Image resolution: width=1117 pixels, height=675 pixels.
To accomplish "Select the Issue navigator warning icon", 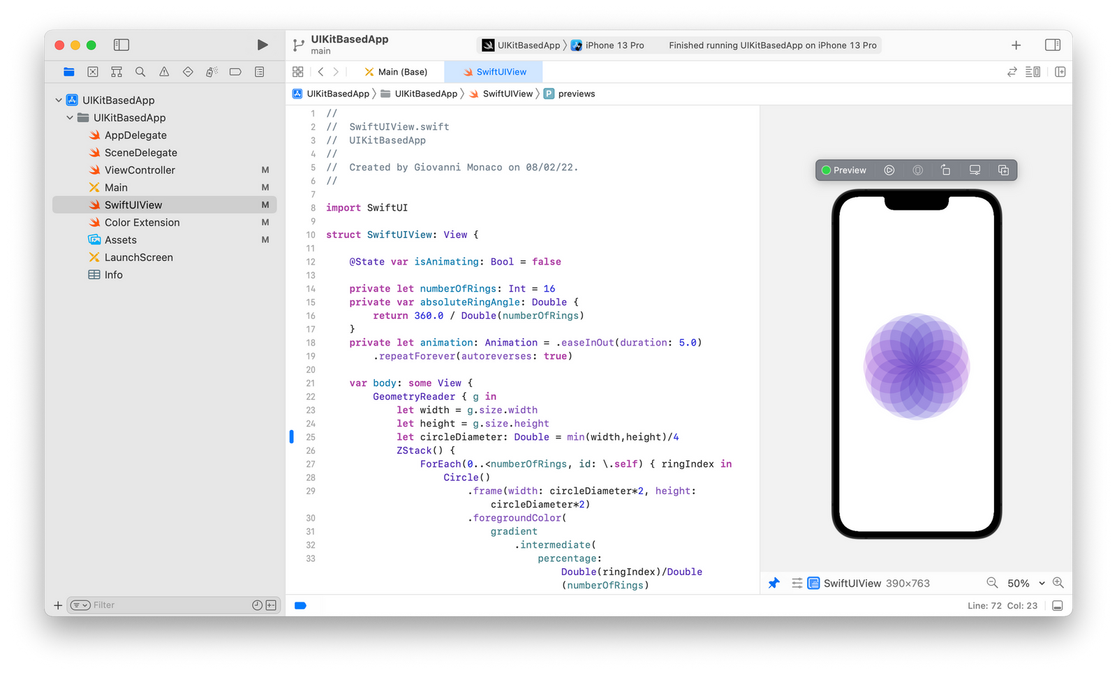I will coord(163,71).
